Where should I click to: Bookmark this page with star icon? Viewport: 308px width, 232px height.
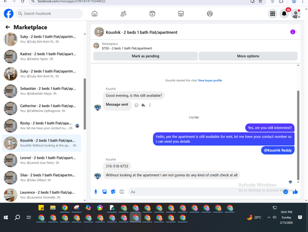point(261,1)
